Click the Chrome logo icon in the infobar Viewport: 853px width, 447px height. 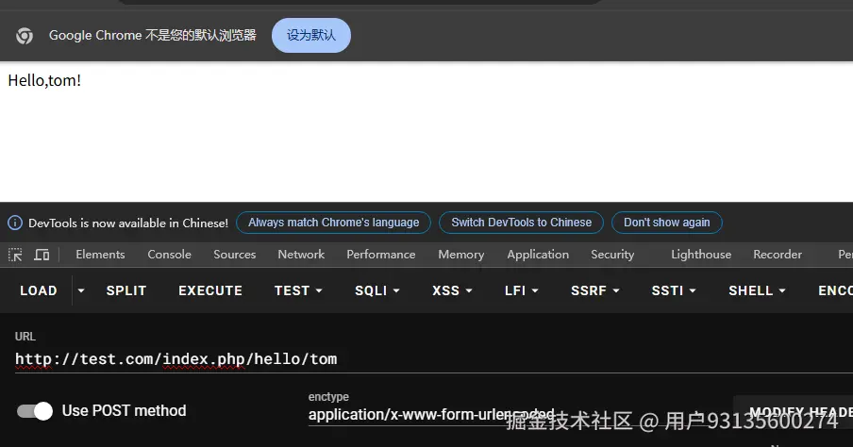(x=25, y=36)
